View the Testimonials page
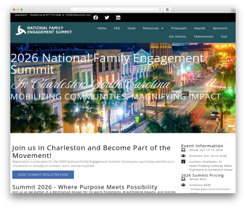Screen dimensions: 246x208 [203, 36]
